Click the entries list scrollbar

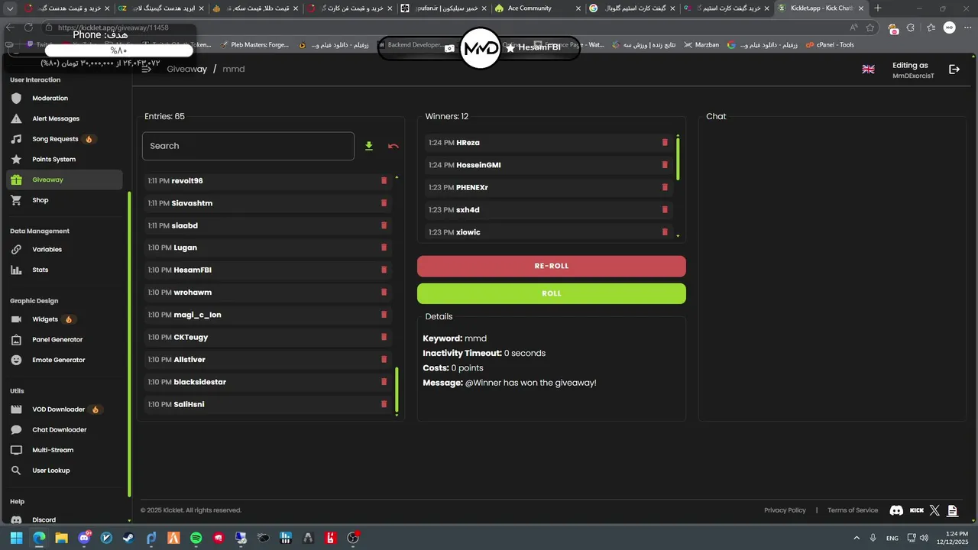point(397,390)
